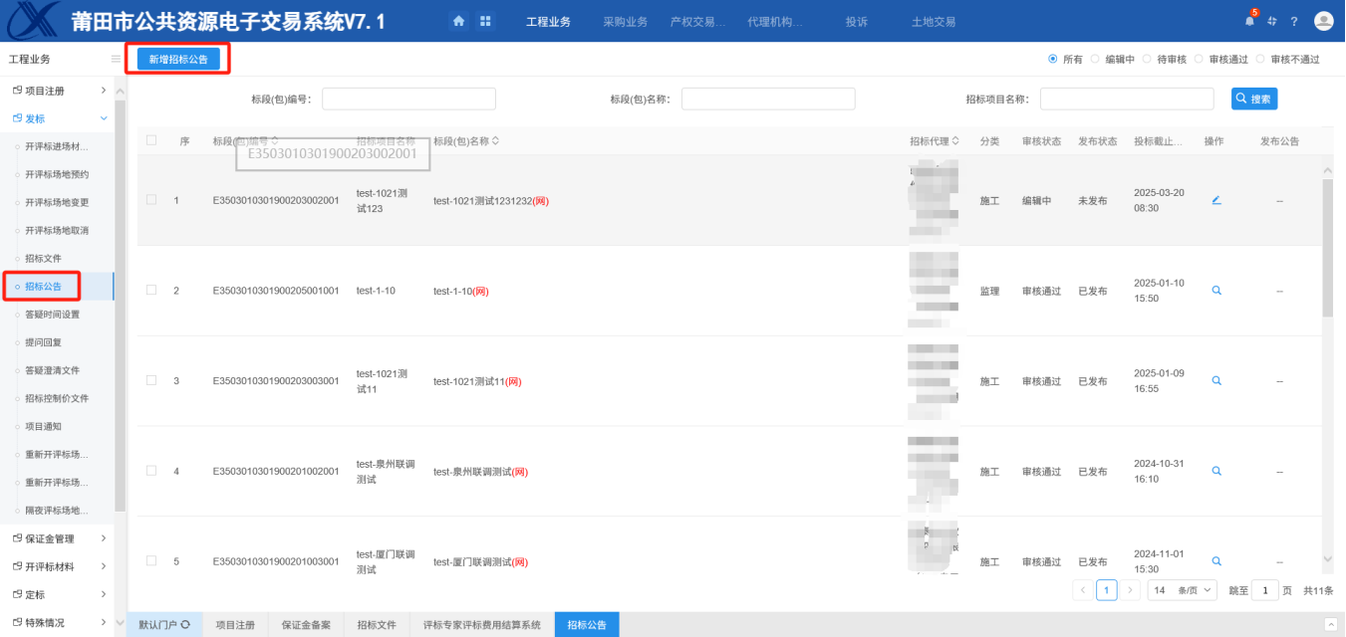Viewport: 1346px width, 637px height.
Task: Select the 编辑中 radio filter
Action: pyautogui.click(x=1095, y=59)
